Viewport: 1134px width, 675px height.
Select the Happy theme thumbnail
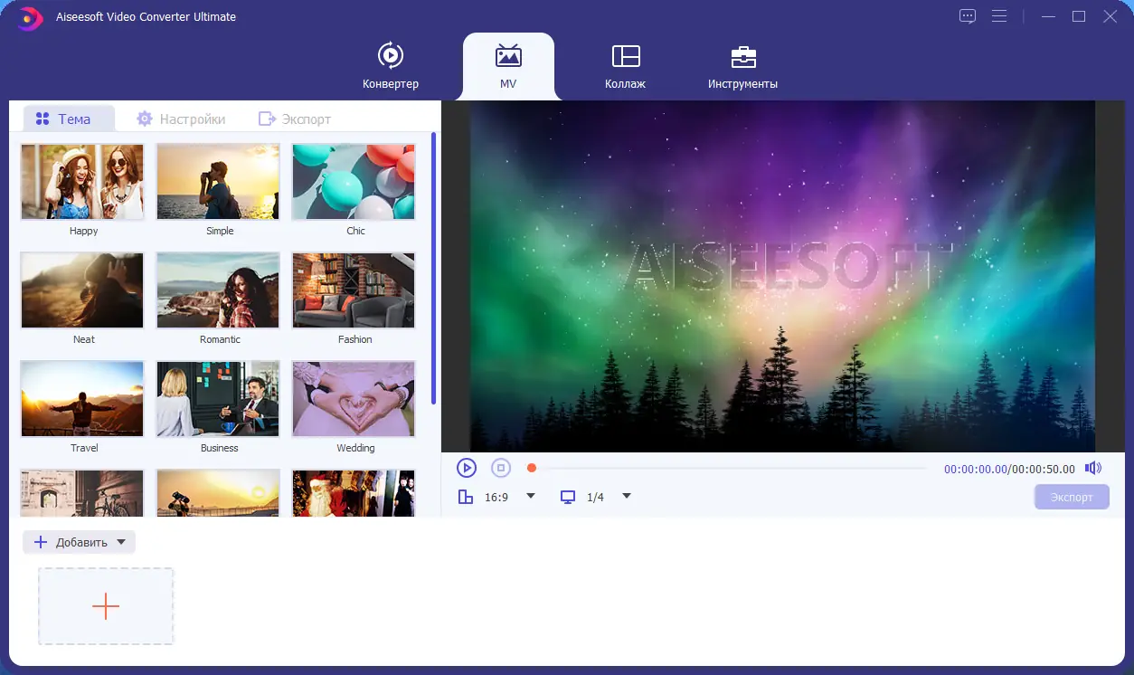[82, 182]
